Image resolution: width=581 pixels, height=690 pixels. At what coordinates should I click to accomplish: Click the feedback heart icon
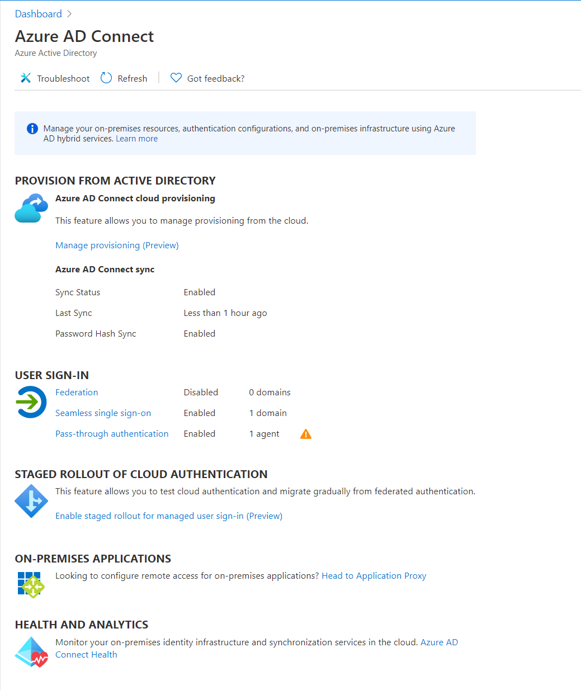[176, 78]
